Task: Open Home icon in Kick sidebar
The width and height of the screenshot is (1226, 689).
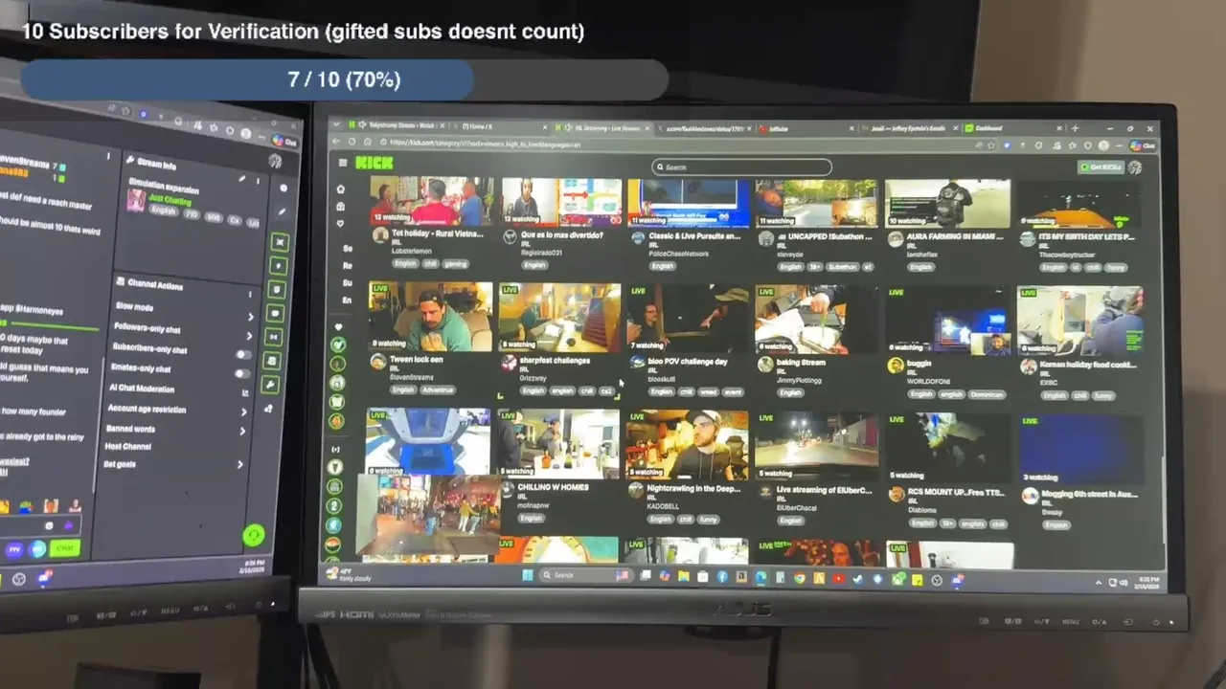Action: [x=340, y=189]
